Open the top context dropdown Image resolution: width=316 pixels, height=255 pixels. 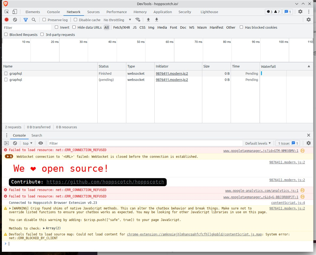pyautogui.click(x=28, y=143)
